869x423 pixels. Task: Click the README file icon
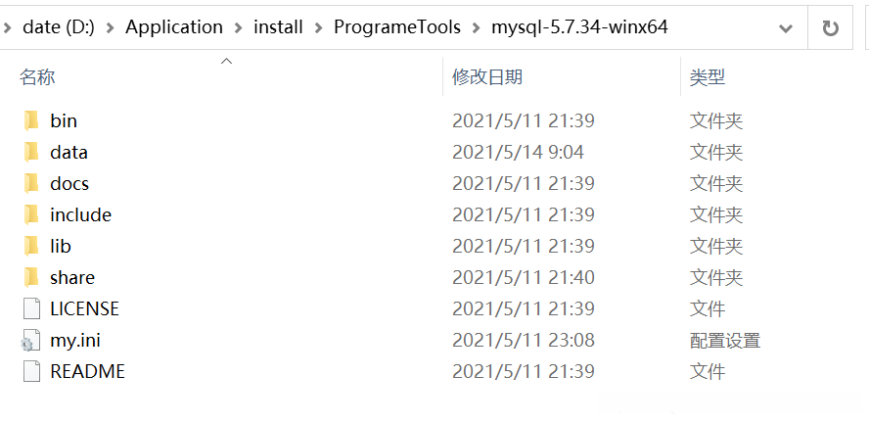(31, 371)
